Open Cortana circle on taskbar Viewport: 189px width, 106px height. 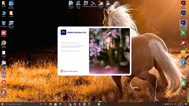[x=41, y=104]
